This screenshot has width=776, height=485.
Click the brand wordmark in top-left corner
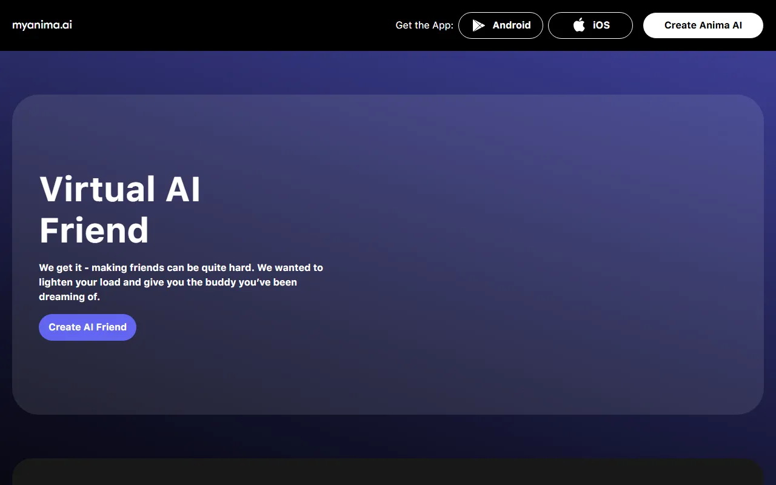point(41,25)
